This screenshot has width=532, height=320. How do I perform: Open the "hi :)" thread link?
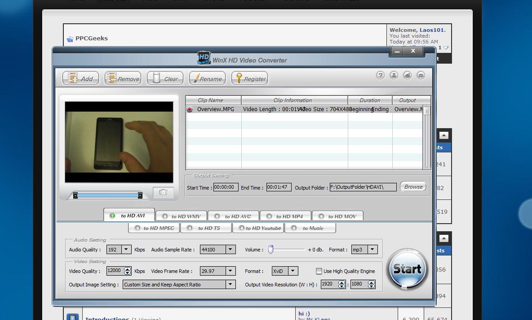point(304,314)
